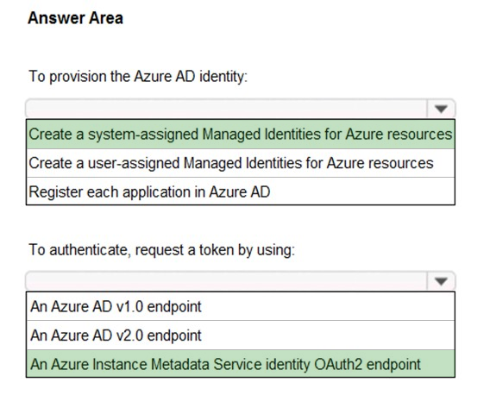The image size is (490, 414).
Task: Click the Answer Area heading
Action: 75,18
